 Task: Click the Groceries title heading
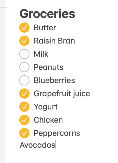(47, 14)
